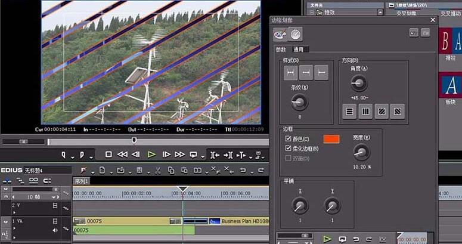The width and height of the screenshot is (462, 244).
Task: Expand 特效 folder tree node
Action: pos(311,13)
